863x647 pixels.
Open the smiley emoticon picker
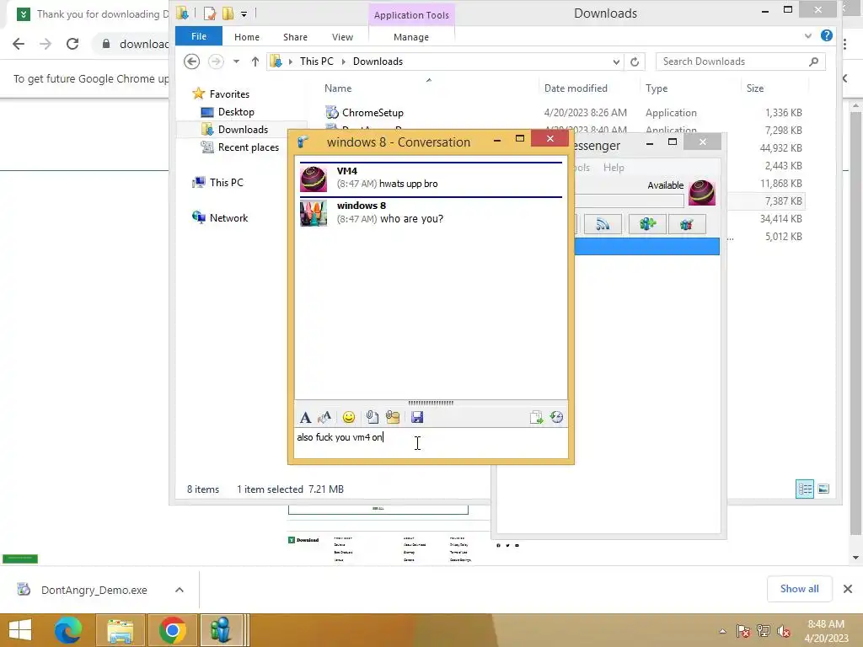(x=348, y=418)
